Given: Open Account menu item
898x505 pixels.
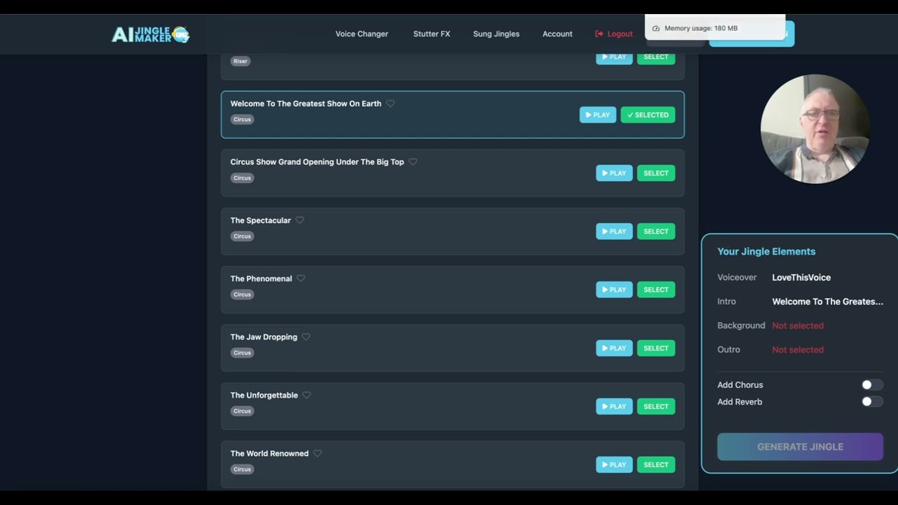Looking at the screenshot, I should coord(557,34).
